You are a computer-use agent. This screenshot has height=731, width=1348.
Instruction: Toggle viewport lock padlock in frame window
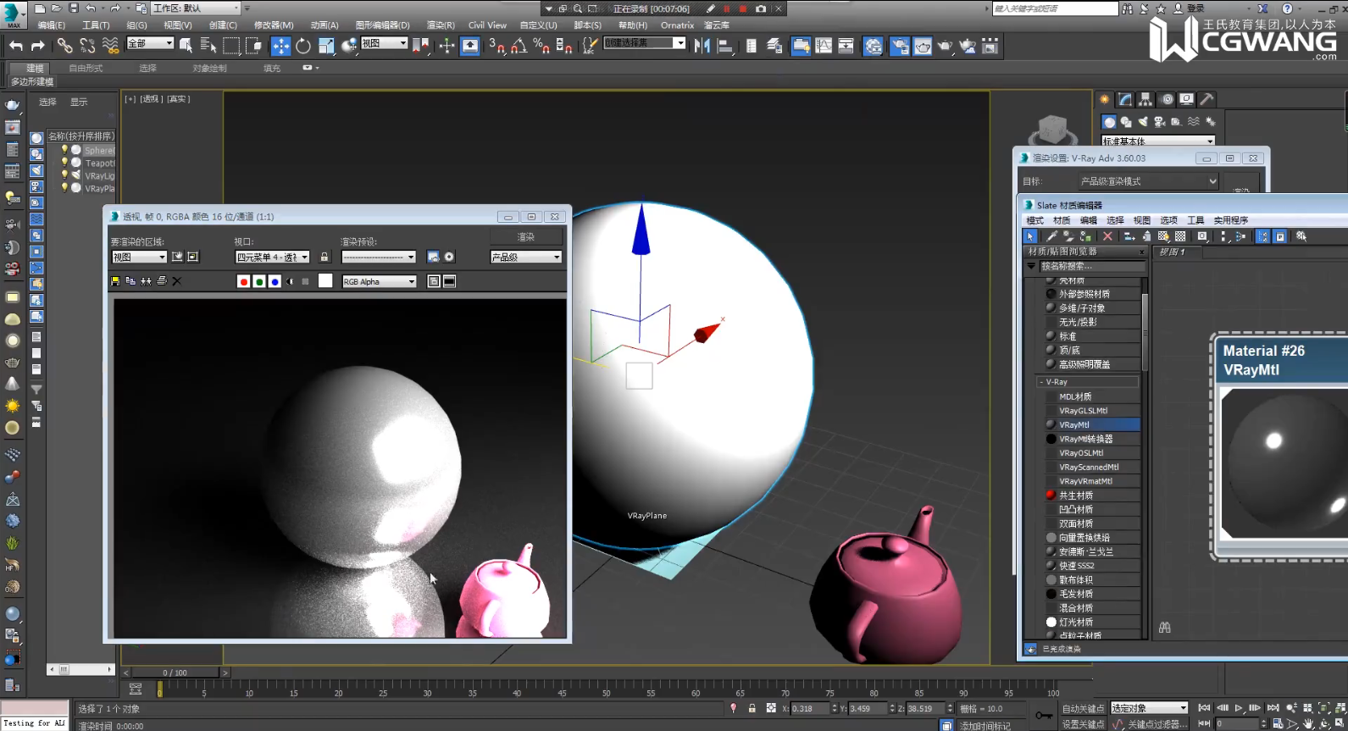click(325, 257)
